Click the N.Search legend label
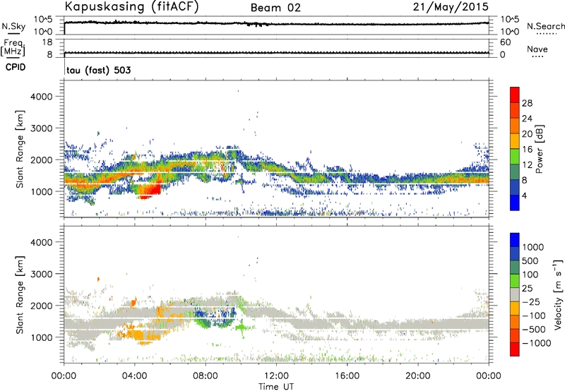 (545, 26)
